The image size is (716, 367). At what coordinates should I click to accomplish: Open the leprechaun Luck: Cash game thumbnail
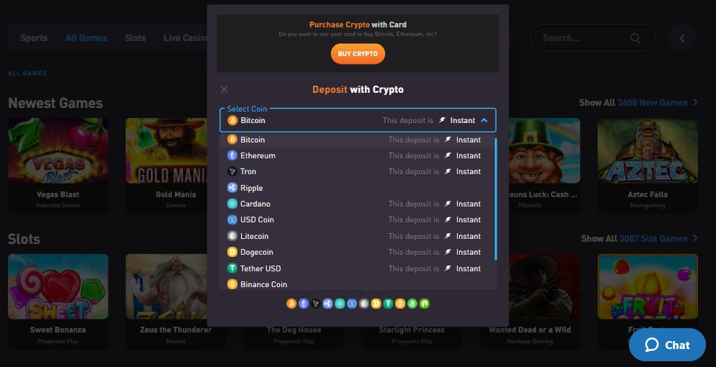(544, 150)
